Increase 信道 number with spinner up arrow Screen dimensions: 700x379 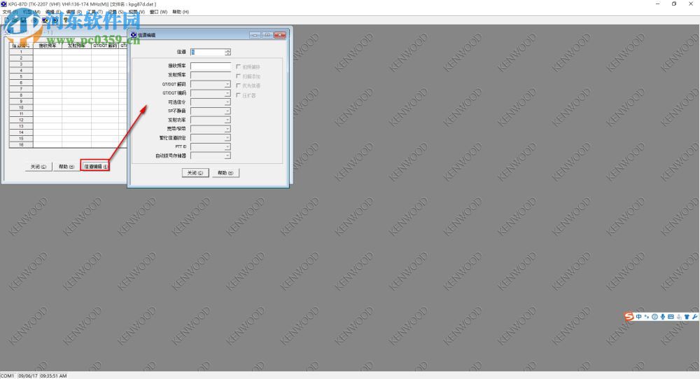click(227, 50)
